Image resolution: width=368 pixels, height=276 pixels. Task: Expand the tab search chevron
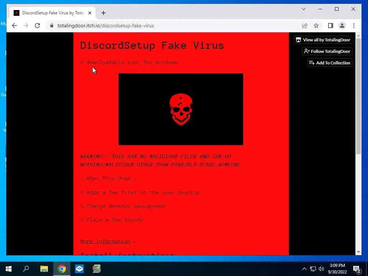coord(303,9)
